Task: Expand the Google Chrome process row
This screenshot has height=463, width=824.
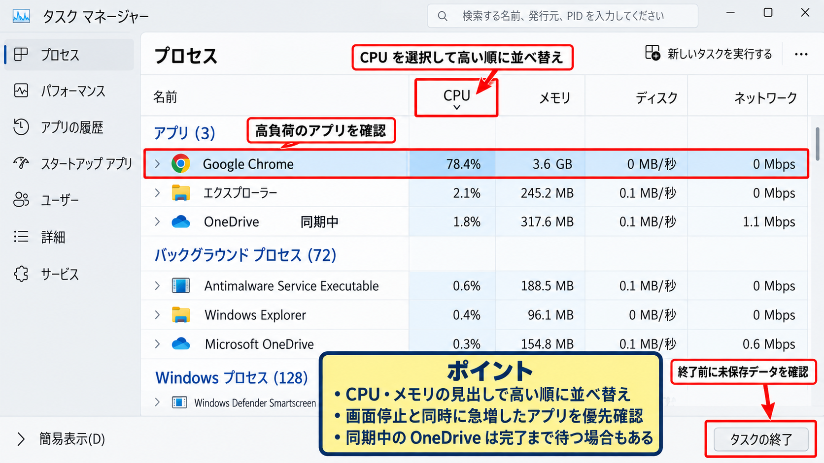Action: point(157,164)
